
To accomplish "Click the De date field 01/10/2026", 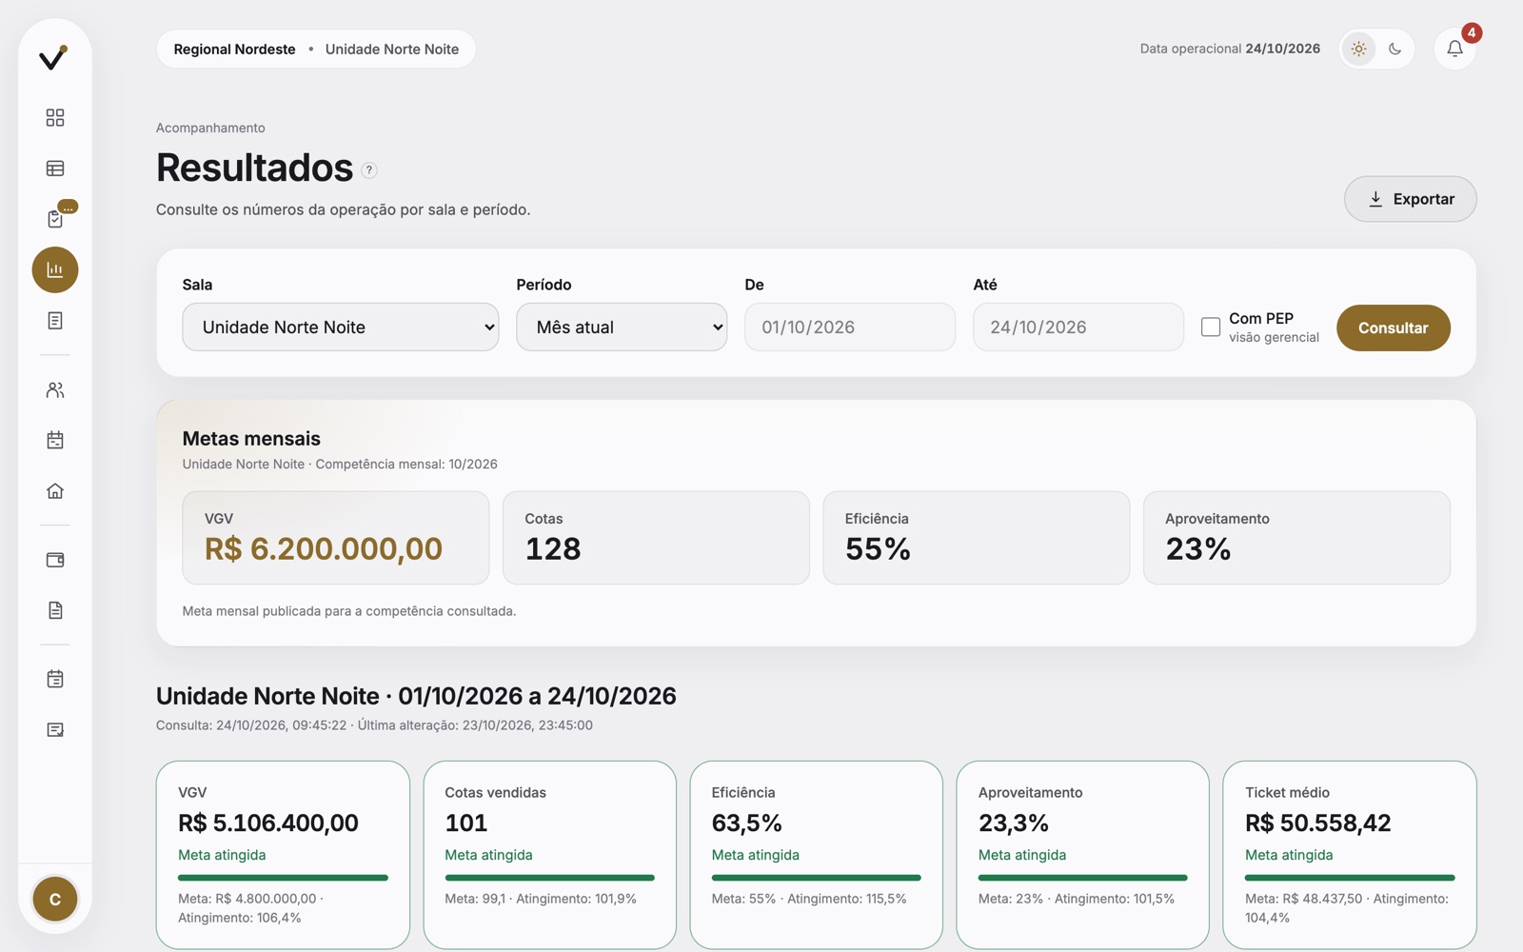I will (x=850, y=327).
